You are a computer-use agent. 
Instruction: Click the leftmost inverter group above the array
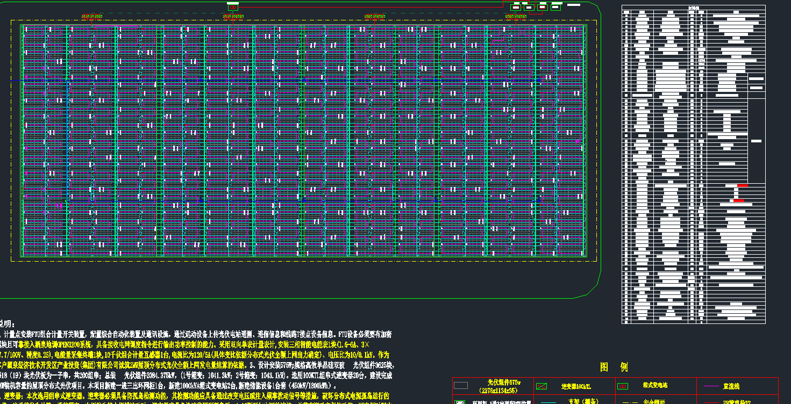(92, 17)
